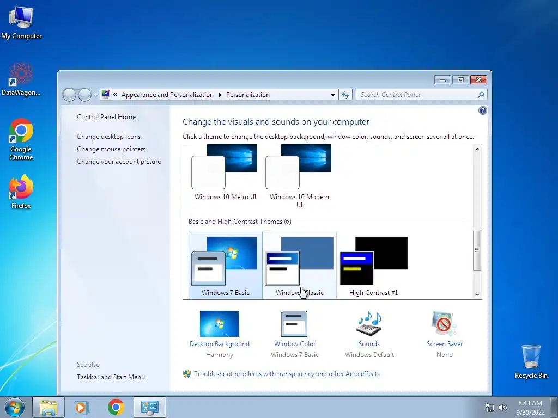This screenshot has width=558, height=418.
Task: Click the Window Color link text
Action: pos(295,344)
